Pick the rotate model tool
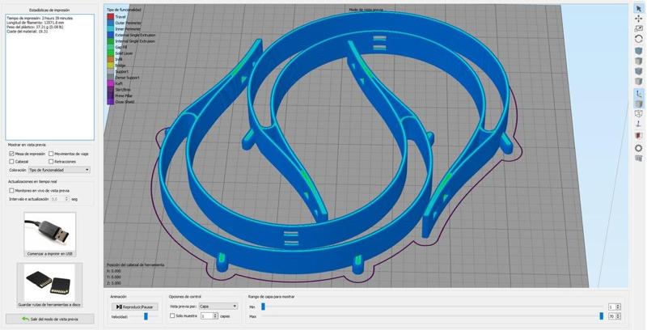 click(x=638, y=39)
